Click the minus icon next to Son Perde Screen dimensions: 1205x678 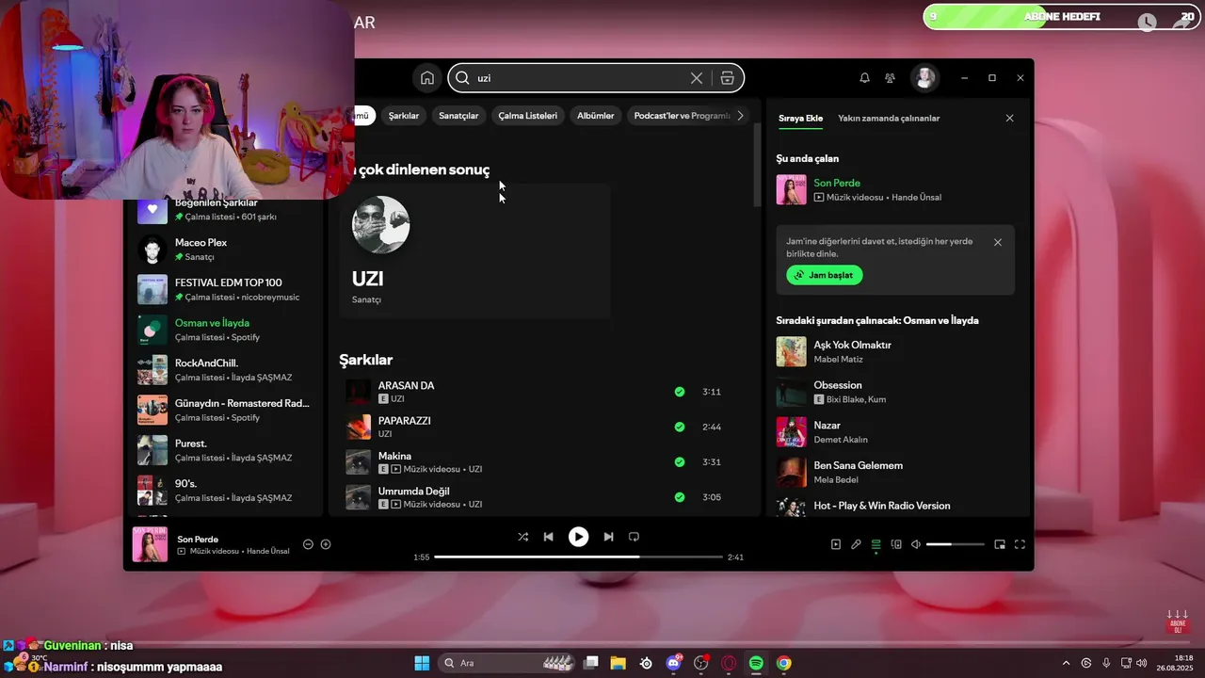click(308, 544)
